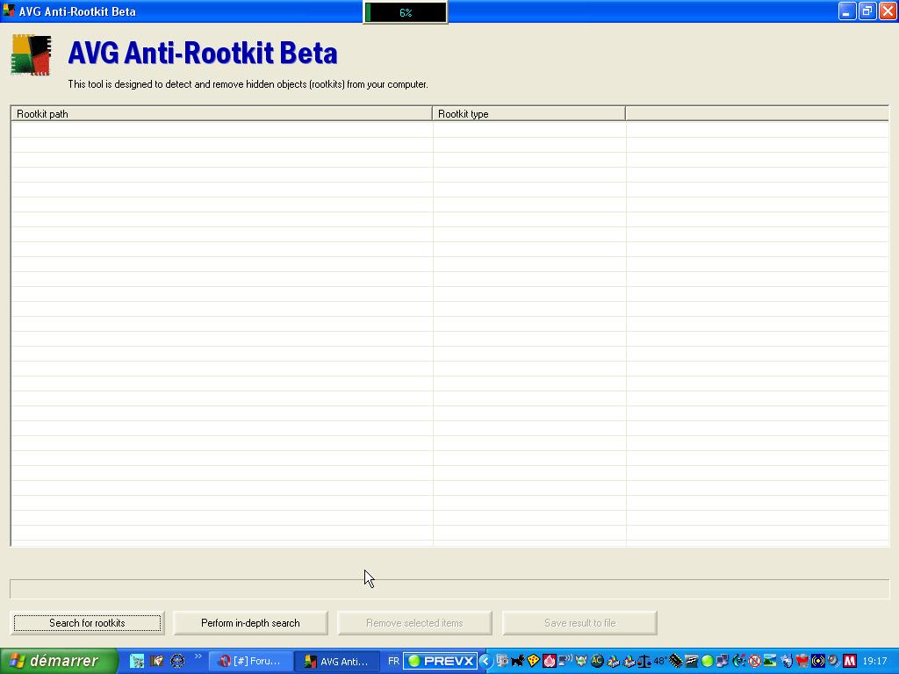Click the 48° temperature tray indicator
Screen dimensions: 899x674
pos(659,661)
